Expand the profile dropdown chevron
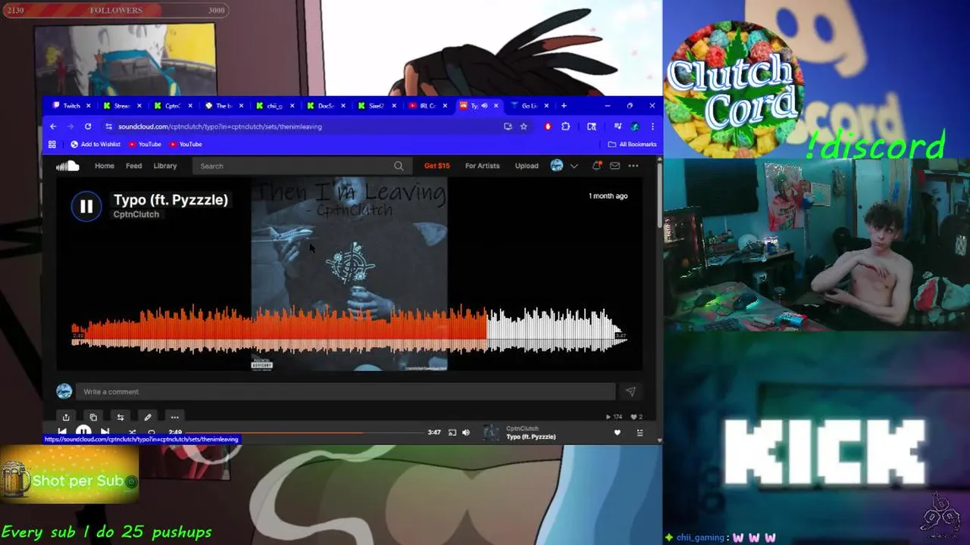 coord(574,166)
